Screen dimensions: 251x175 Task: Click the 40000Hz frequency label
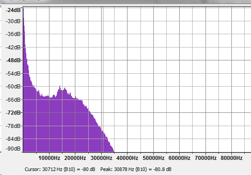[x=127, y=158]
